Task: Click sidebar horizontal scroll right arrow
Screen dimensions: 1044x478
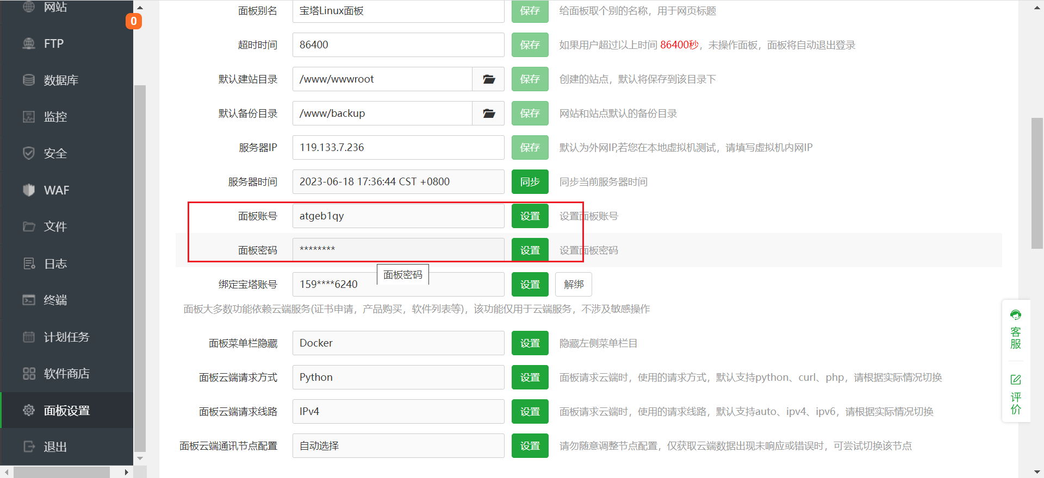Action: tap(126, 472)
